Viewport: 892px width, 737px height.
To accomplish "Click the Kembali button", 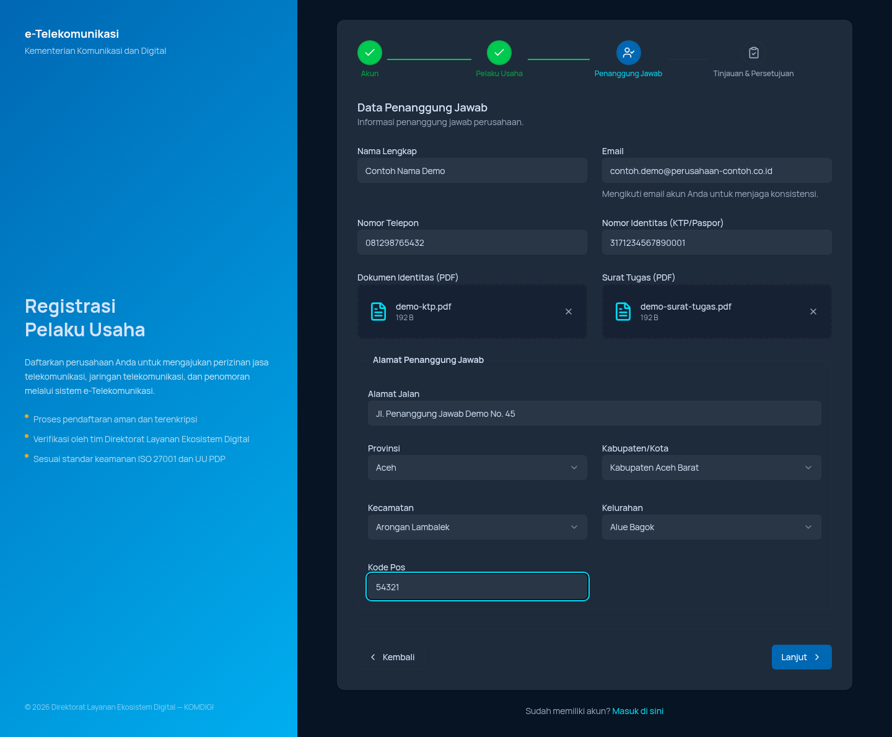I will point(392,657).
